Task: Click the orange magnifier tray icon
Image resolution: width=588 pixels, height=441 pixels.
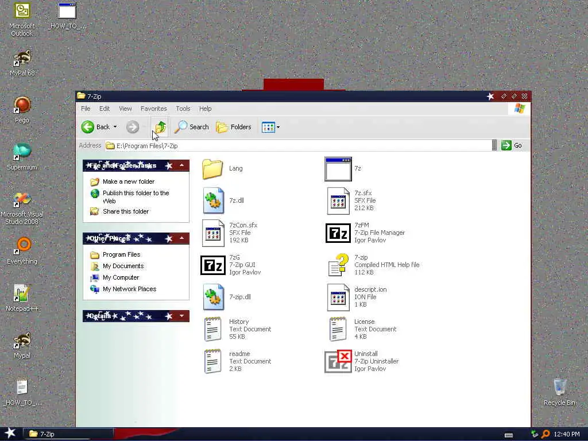Action: coord(546,434)
